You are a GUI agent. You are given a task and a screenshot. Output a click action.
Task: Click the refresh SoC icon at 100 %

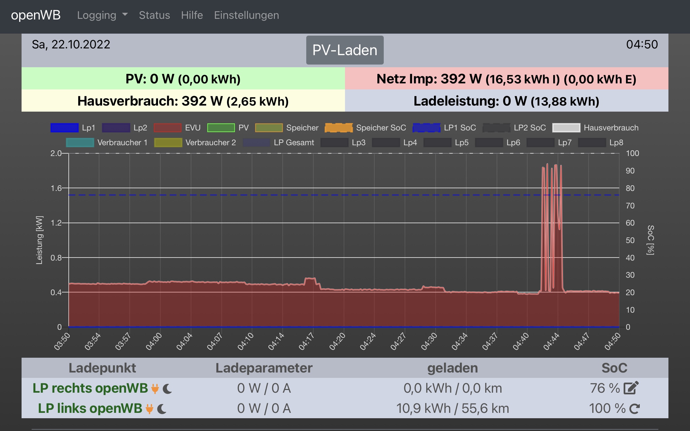pos(634,408)
